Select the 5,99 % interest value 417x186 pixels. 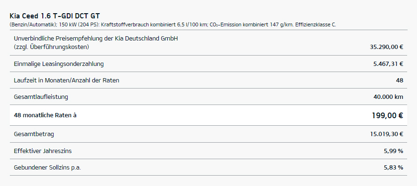[393, 151]
